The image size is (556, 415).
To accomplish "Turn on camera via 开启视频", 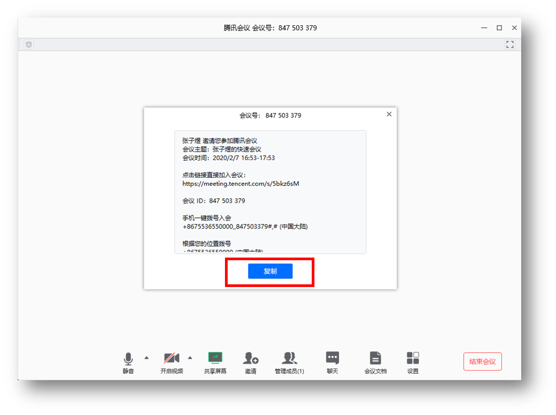I will [171, 362].
